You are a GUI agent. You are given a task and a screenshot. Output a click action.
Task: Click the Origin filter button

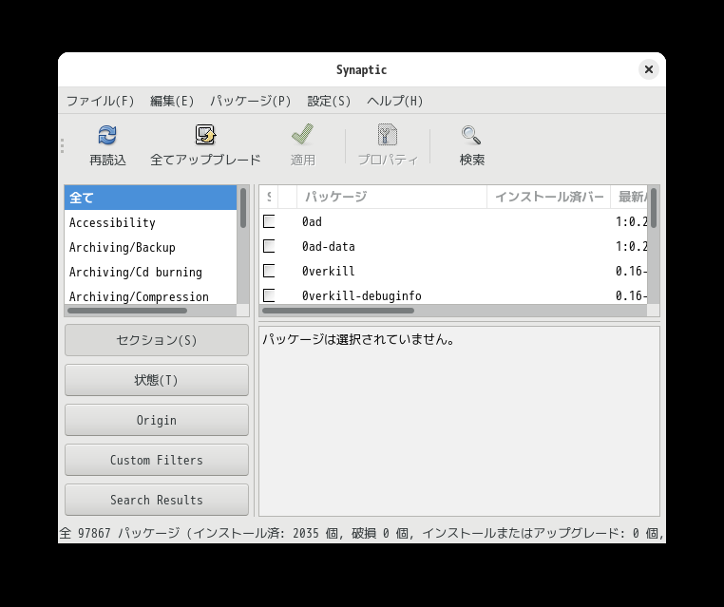(x=157, y=420)
